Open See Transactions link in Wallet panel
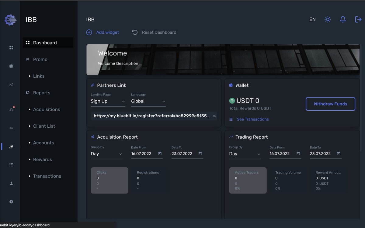Image resolution: width=365 pixels, height=228 pixels. (x=253, y=119)
